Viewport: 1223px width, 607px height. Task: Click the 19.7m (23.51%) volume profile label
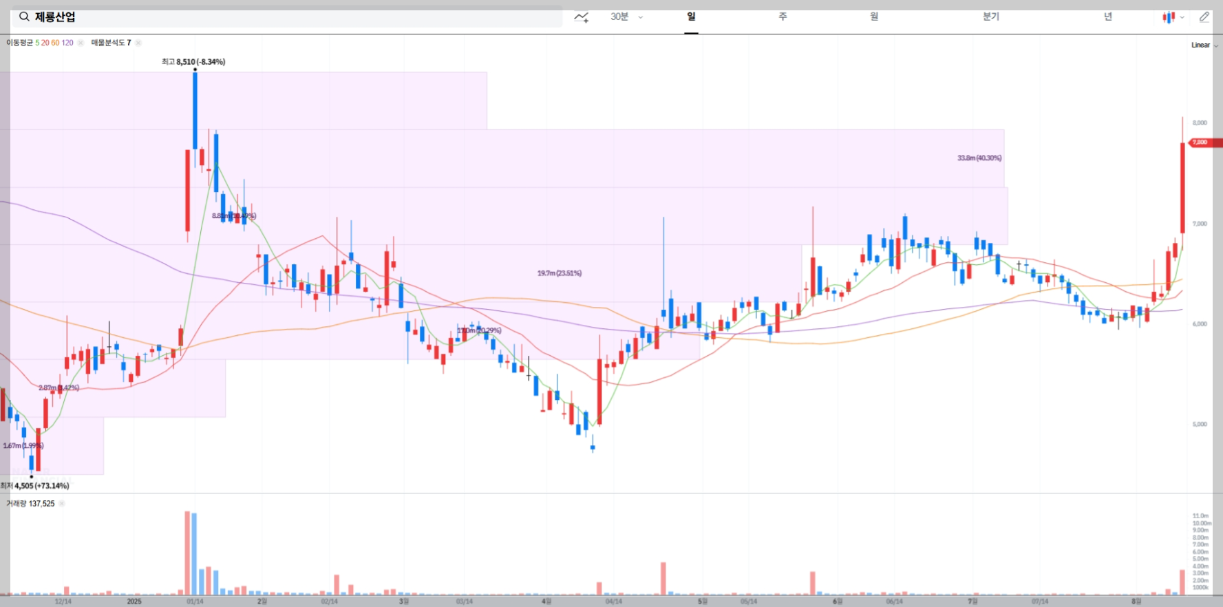tap(560, 273)
